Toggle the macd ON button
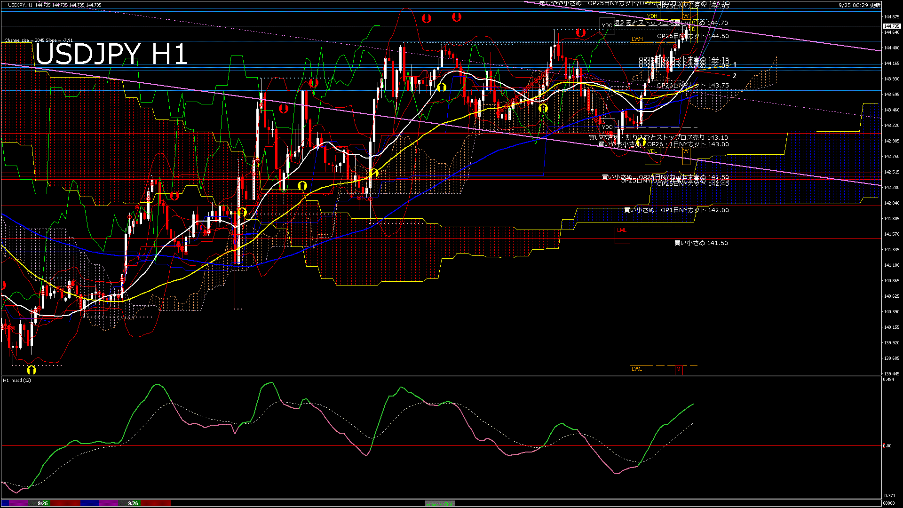 (x=440, y=504)
